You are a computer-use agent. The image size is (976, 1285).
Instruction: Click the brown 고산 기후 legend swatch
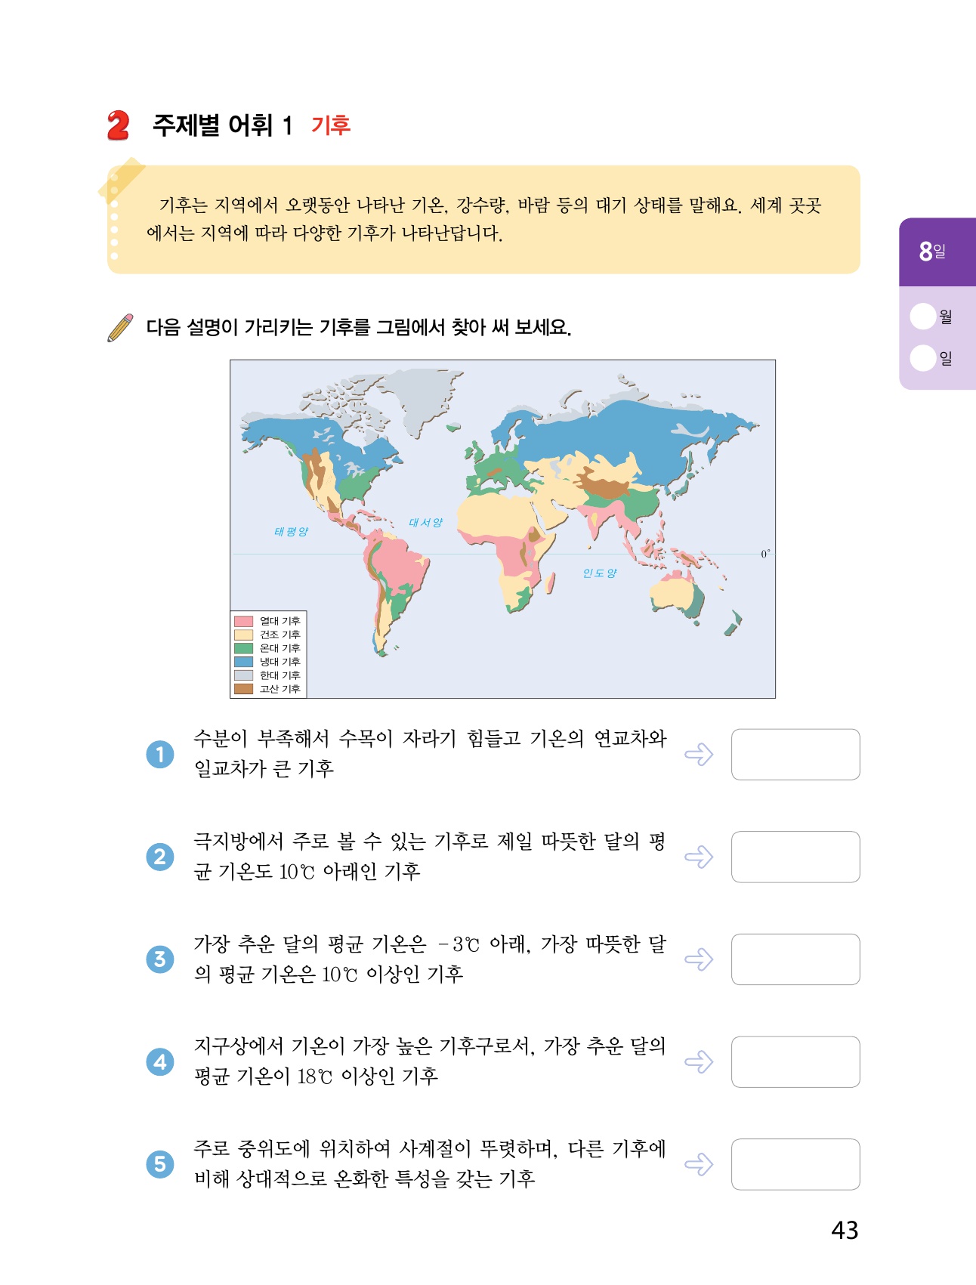click(x=243, y=689)
